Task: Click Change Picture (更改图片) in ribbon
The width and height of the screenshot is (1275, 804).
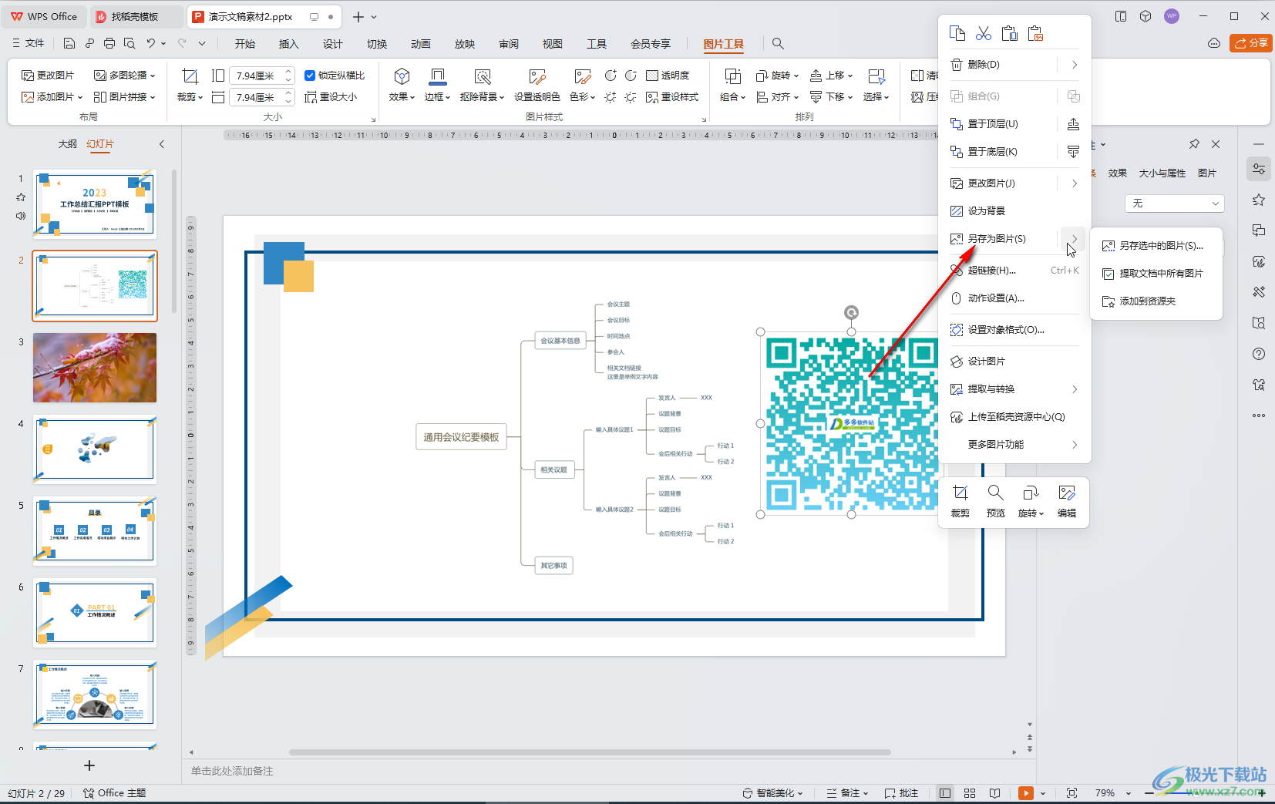Action: tap(48, 76)
